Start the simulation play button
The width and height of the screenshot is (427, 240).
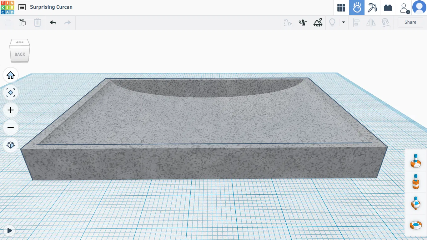click(x=10, y=231)
